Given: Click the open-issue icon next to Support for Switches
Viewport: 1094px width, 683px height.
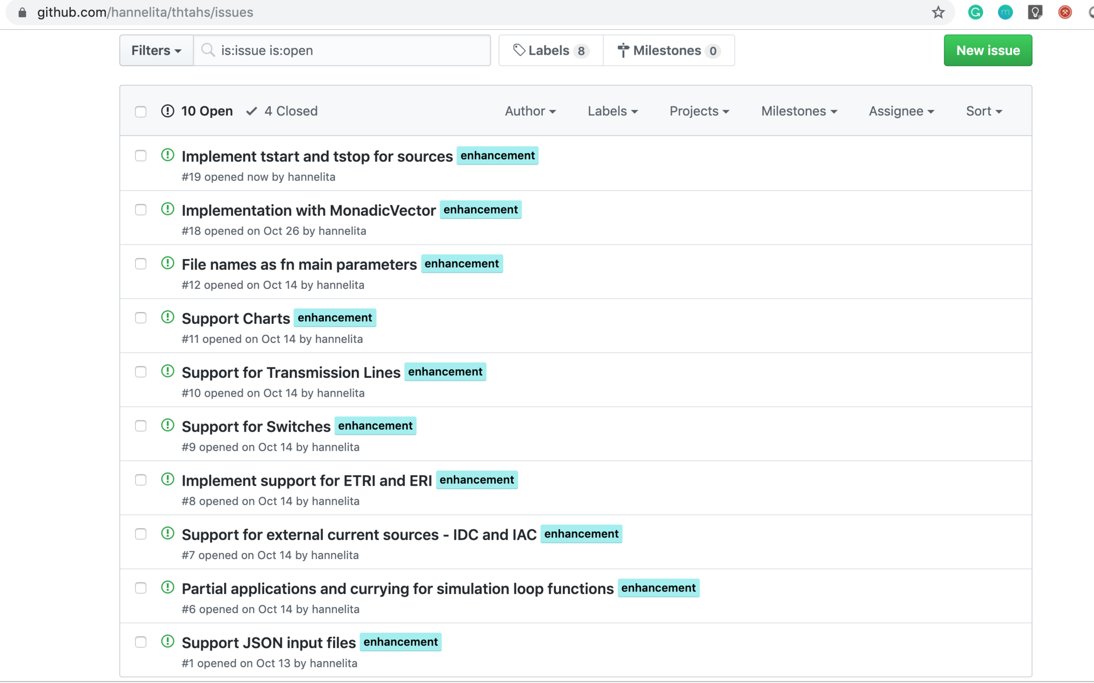Looking at the screenshot, I should click(167, 425).
